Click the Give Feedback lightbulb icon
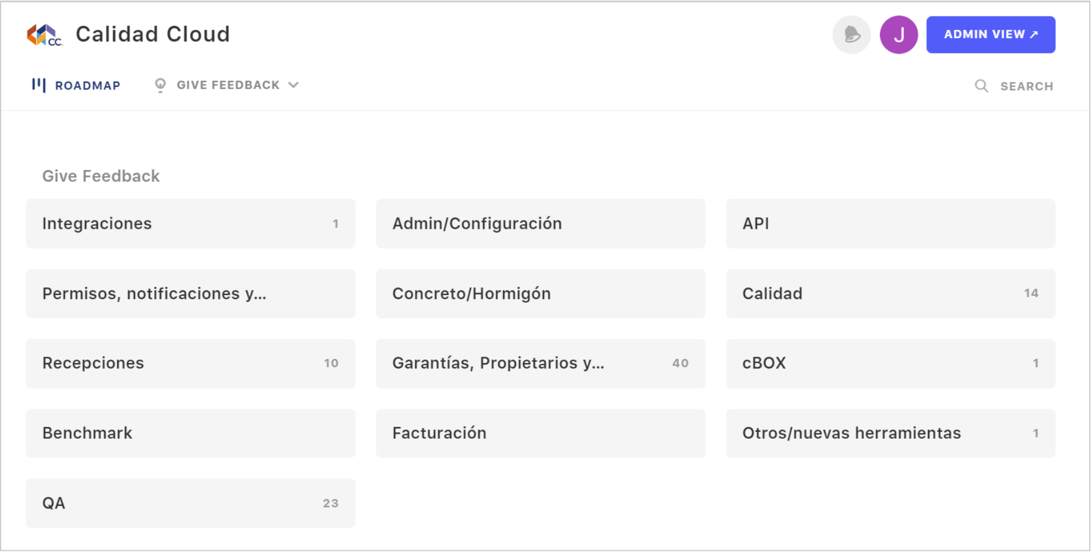Screen dimensions: 1091x552 point(160,86)
